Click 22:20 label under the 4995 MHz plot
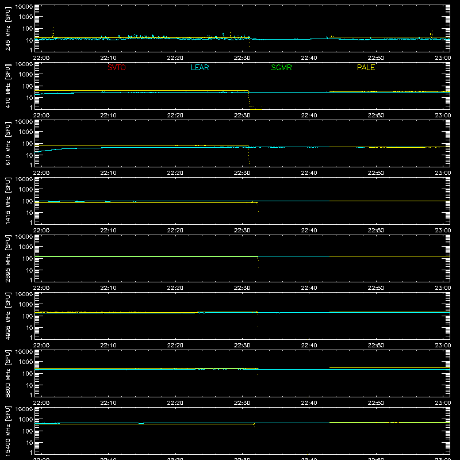The image size is (460, 460). coord(175,346)
